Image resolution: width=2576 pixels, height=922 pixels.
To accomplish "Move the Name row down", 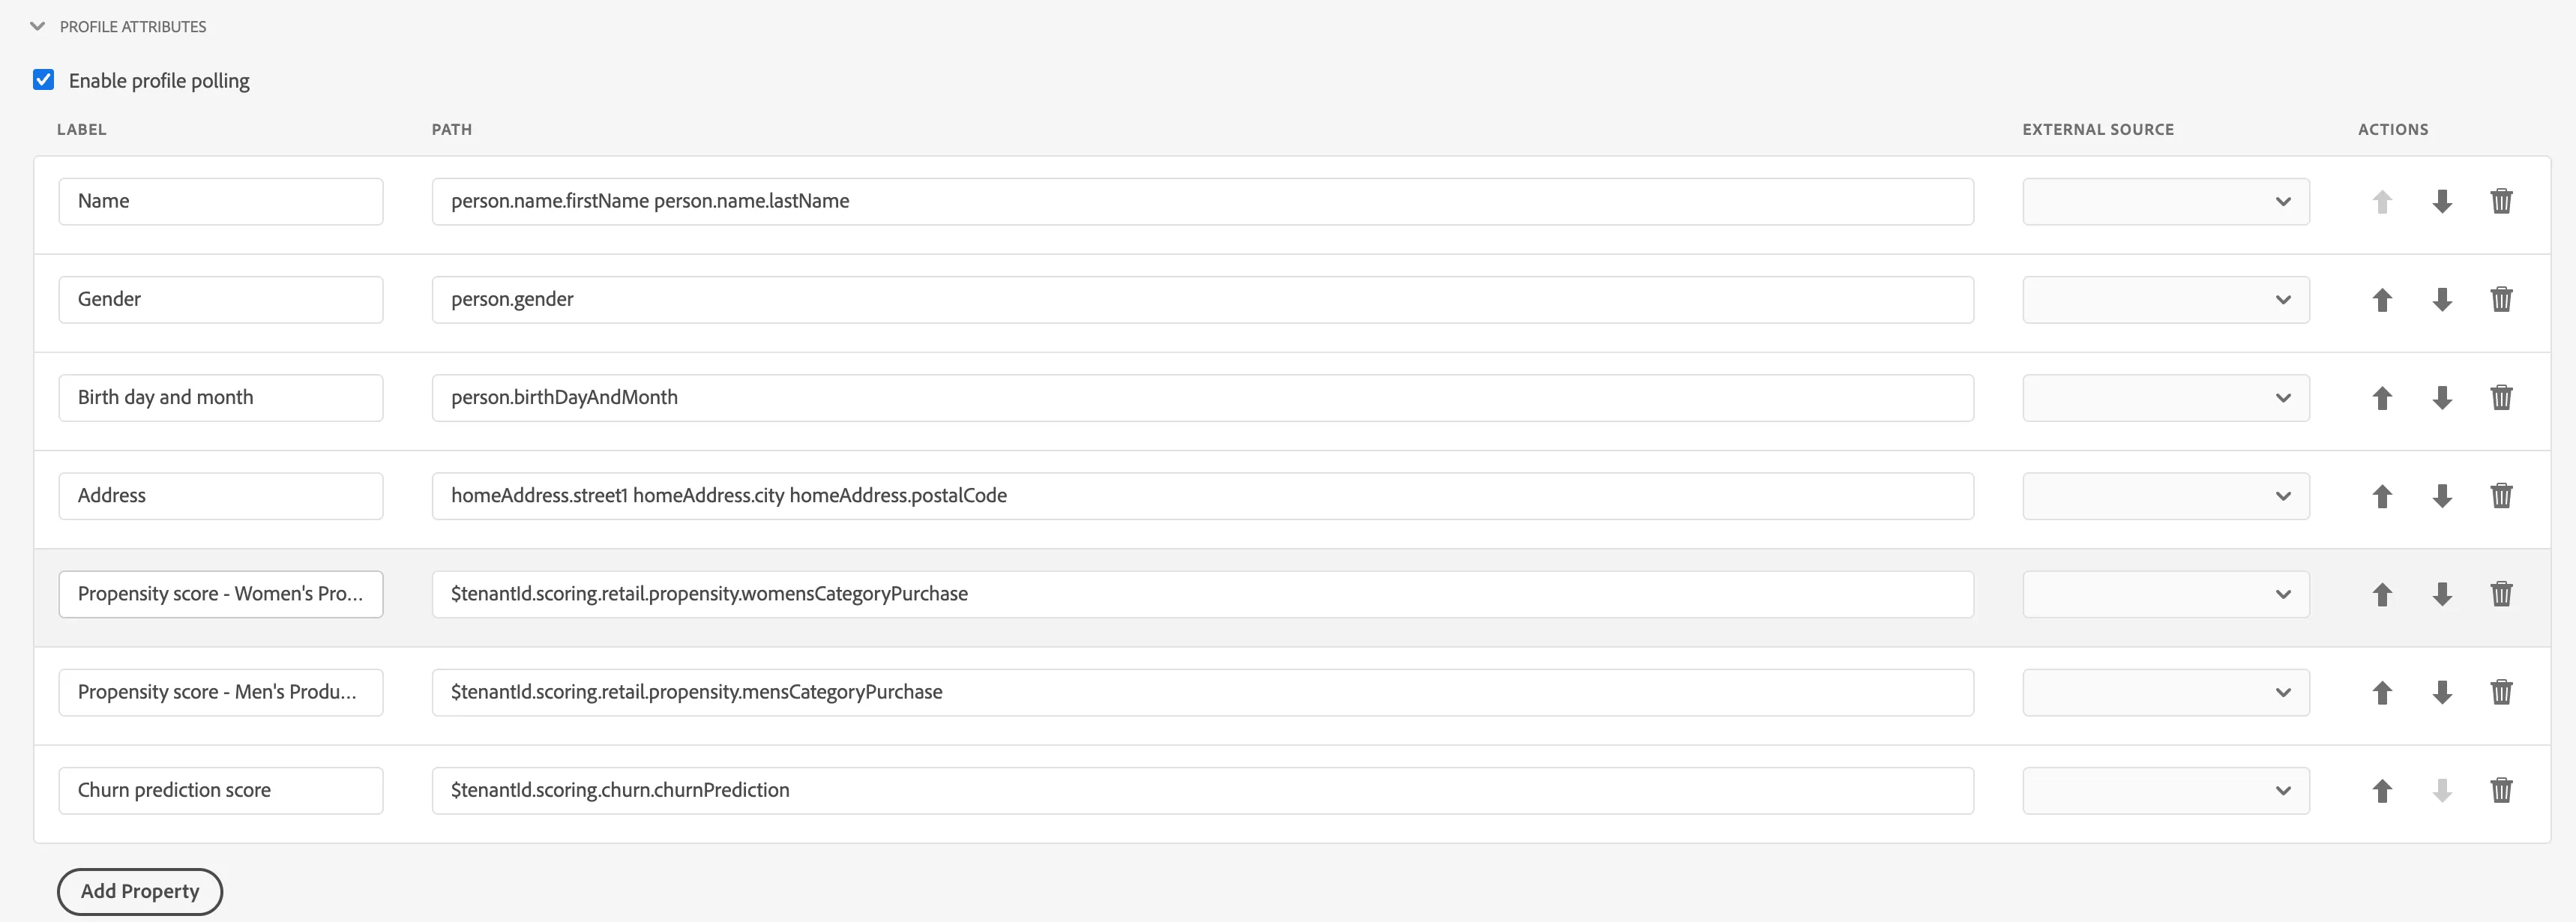I will click(x=2442, y=202).
